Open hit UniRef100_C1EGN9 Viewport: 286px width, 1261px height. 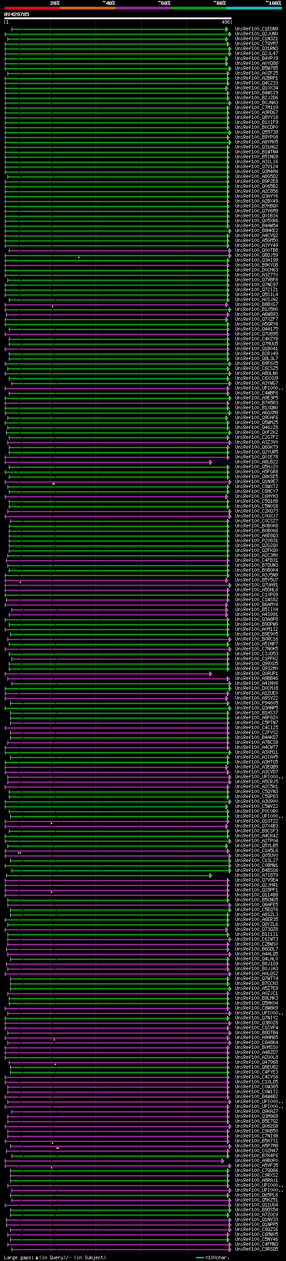pos(257,29)
